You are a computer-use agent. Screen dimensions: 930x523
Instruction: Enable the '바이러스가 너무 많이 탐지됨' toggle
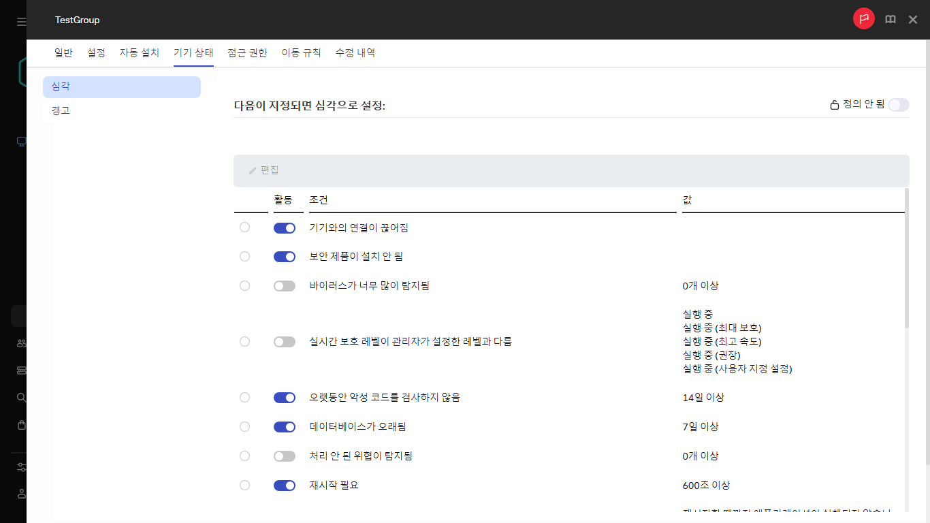pyautogui.click(x=285, y=286)
